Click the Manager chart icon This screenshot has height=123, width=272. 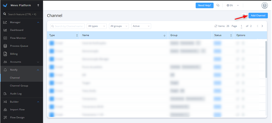coord(5,22)
